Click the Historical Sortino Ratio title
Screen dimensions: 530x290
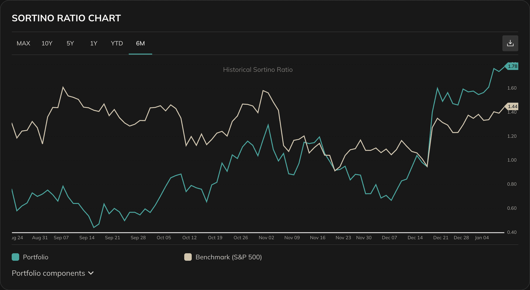tap(258, 70)
